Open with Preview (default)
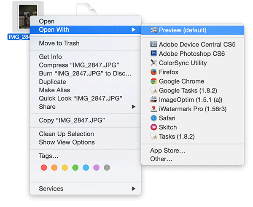The width and height of the screenshot is (253, 207). click(x=193, y=30)
